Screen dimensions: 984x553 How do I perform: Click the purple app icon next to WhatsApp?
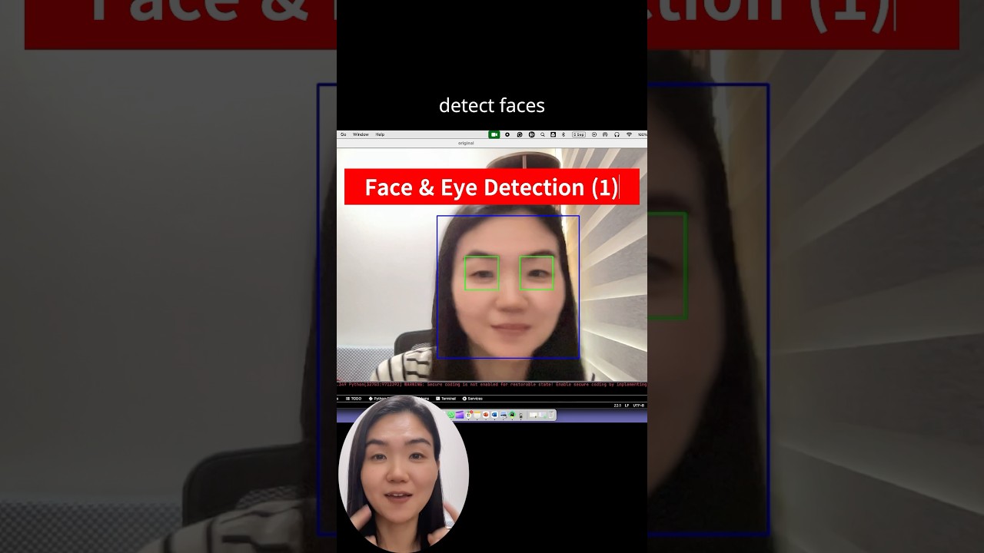point(460,415)
